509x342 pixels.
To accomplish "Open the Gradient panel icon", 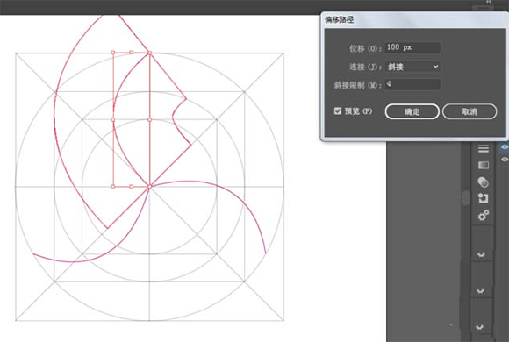I will tap(484, 165).
